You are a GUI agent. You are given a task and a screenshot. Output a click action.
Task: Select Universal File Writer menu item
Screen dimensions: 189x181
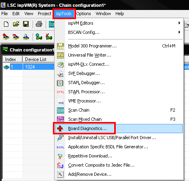tap(119, 55)
